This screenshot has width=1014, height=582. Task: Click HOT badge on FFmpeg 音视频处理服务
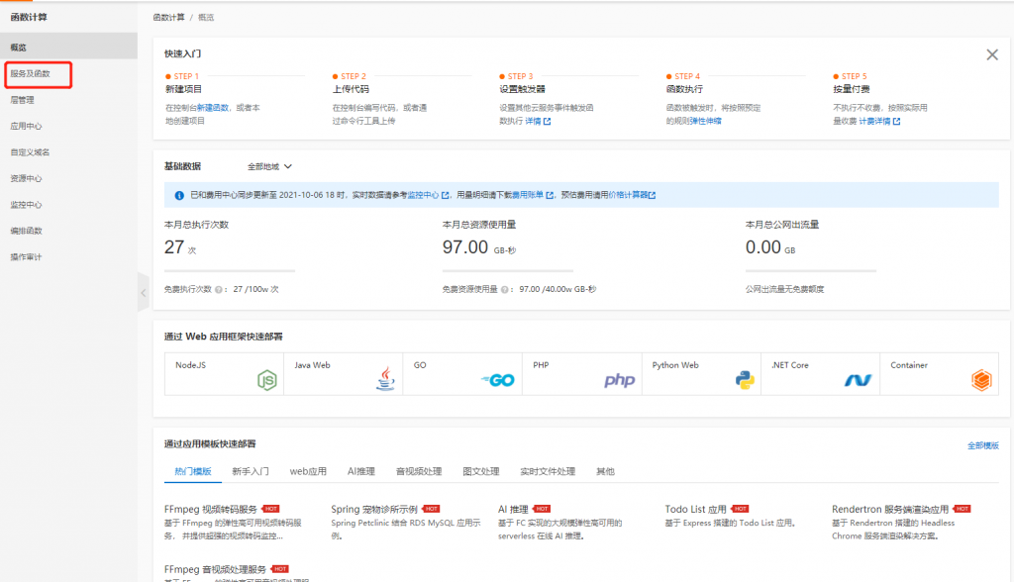click(279, 569)
